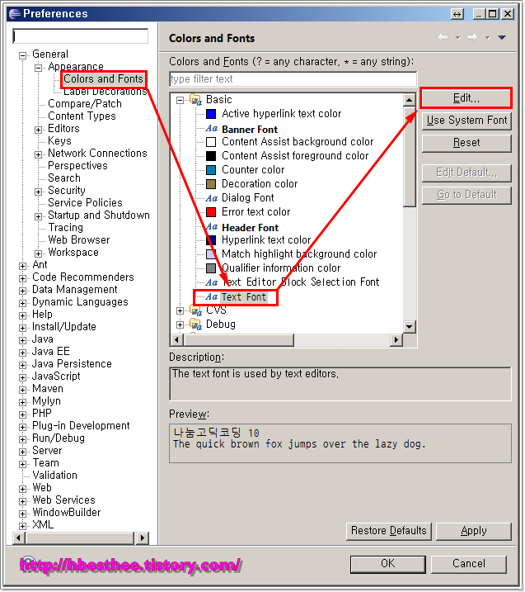Open the preferences view menu triangle
The height and width of the screenshot is (592, 525).
click(502, 37)
